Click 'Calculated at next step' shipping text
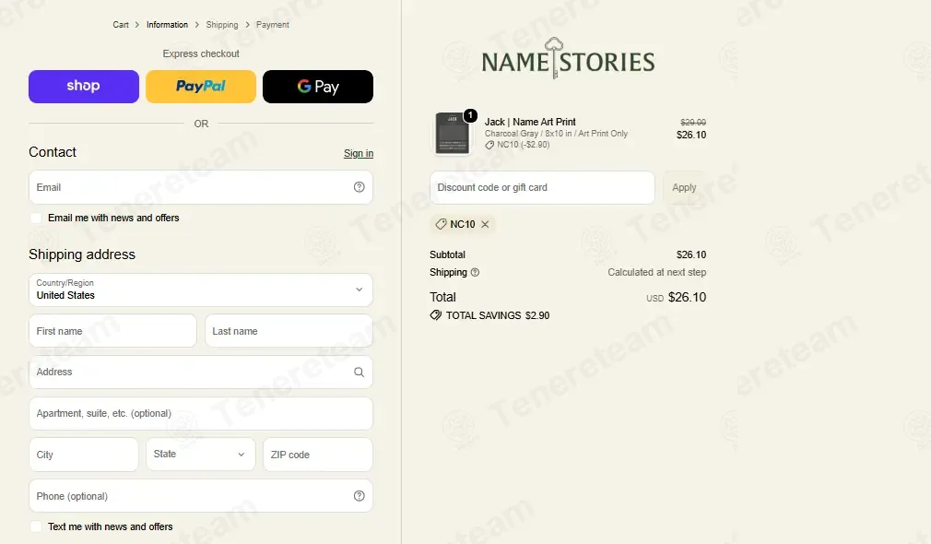931x544 pixels. (x=656, y=273)
